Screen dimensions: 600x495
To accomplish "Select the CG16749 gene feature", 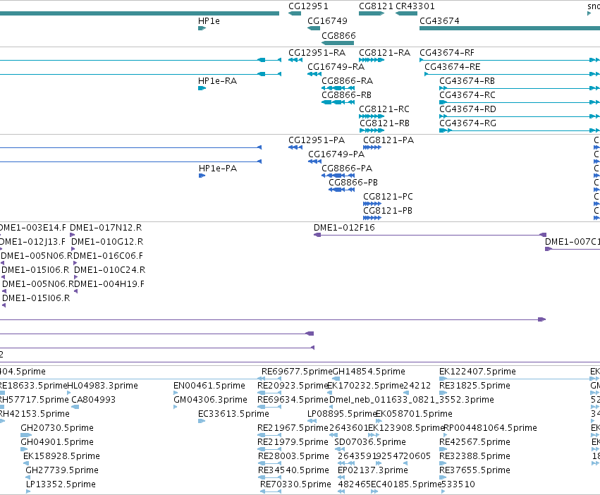I will [x=314, y=28].
